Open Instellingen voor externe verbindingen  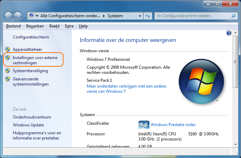pyautogui.click(x=35, y=60)
